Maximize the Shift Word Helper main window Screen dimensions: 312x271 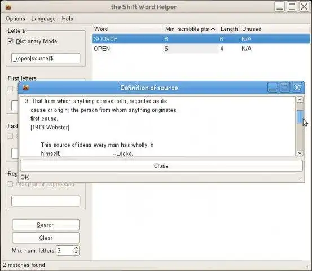tap(292, 7)
